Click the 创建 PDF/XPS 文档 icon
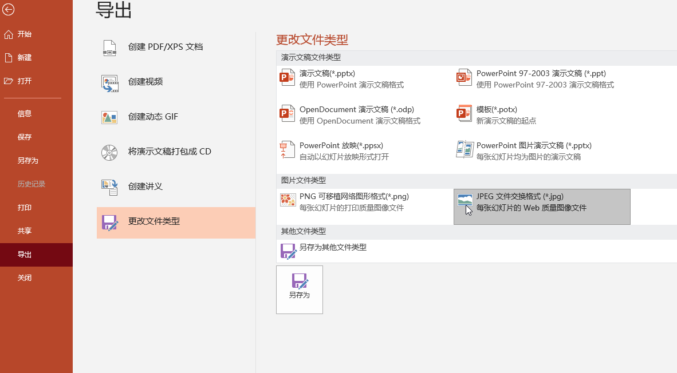The image size is (677, 373). tap(109, 47)
